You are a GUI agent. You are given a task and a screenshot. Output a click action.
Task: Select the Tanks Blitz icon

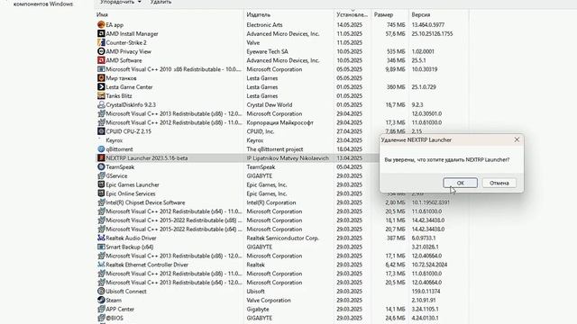click(x=101, y=96)
